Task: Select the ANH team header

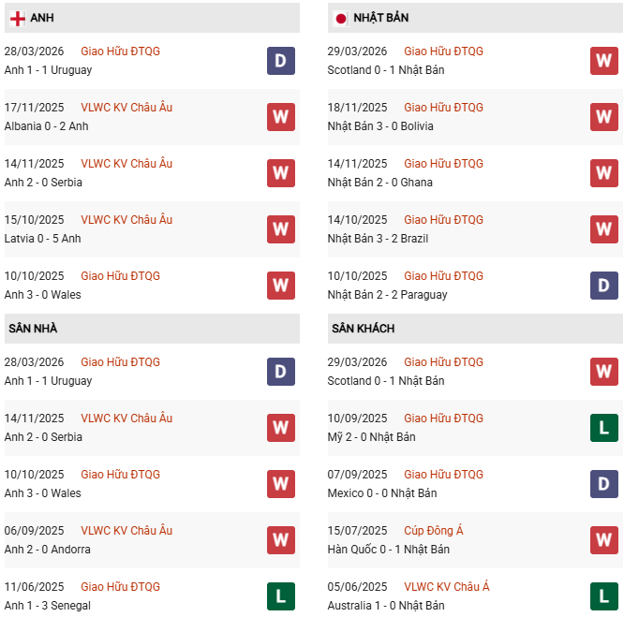Action: tap(41, 19)
